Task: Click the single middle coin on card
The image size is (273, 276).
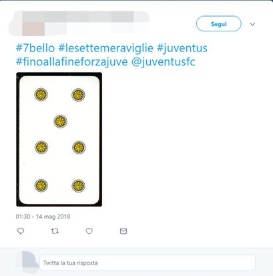Action: click(x=60, y=122)
